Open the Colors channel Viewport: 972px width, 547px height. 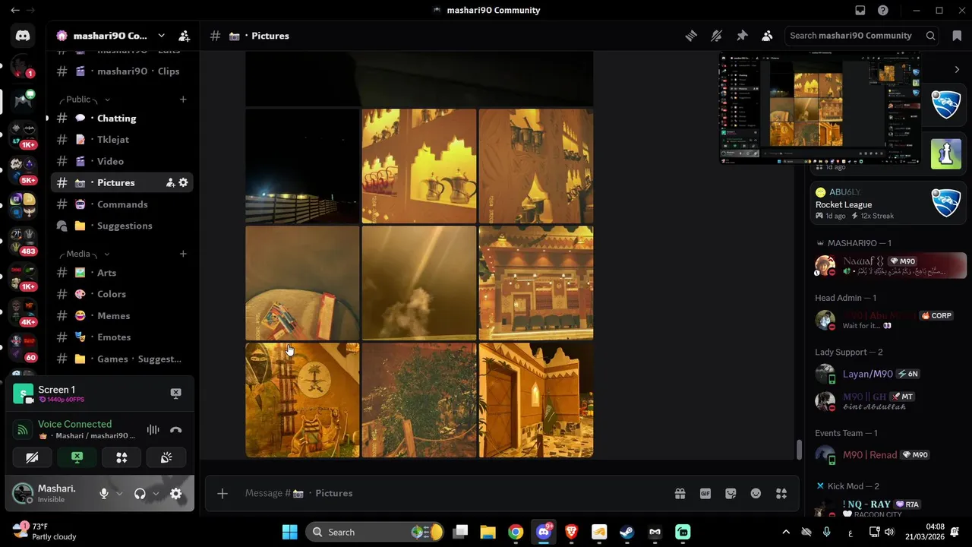(121, 294)
